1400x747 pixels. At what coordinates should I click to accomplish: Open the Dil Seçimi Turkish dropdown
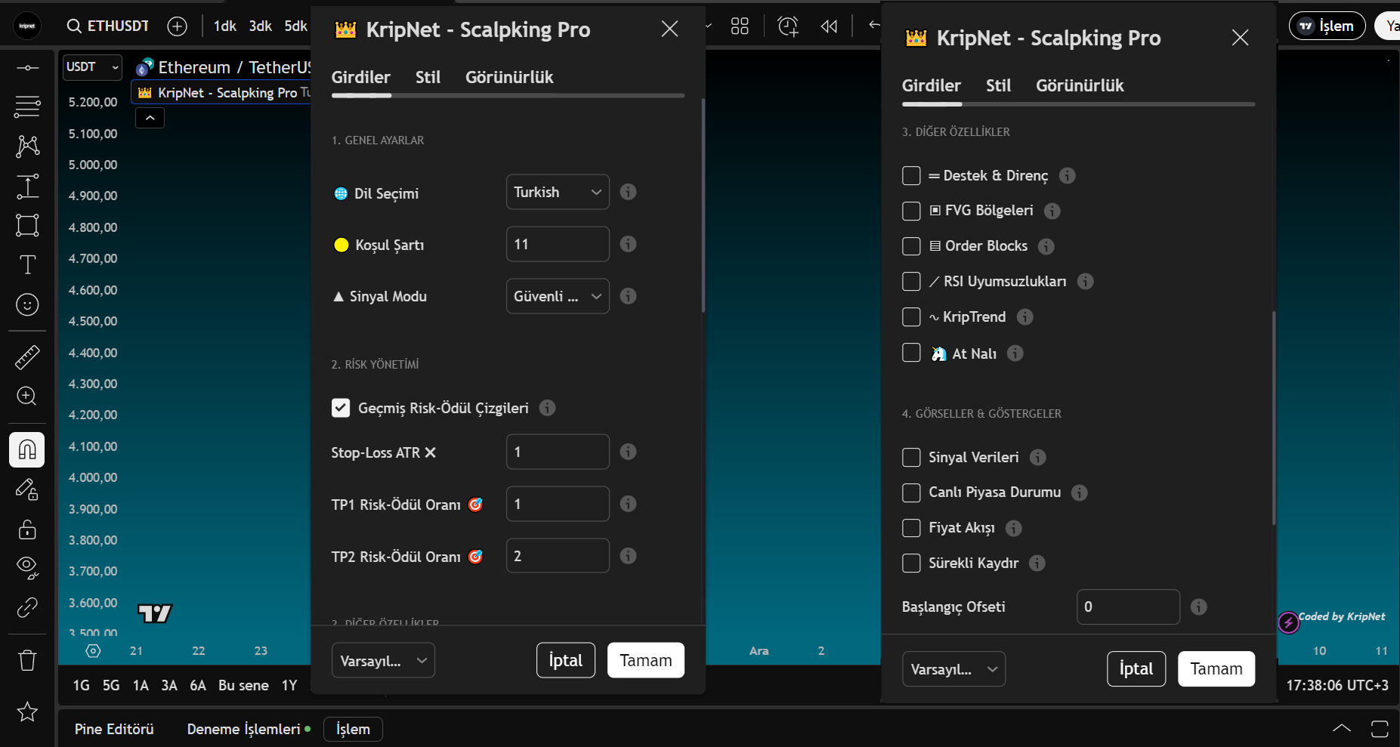point(557,192)
